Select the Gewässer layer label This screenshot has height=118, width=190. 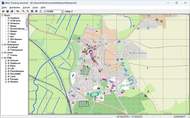point(16,63)
